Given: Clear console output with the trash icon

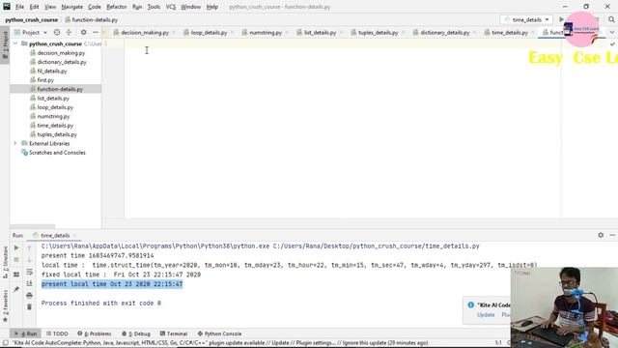Looking at the screenshot, I should pyautogui.click(x=29, y=306).
